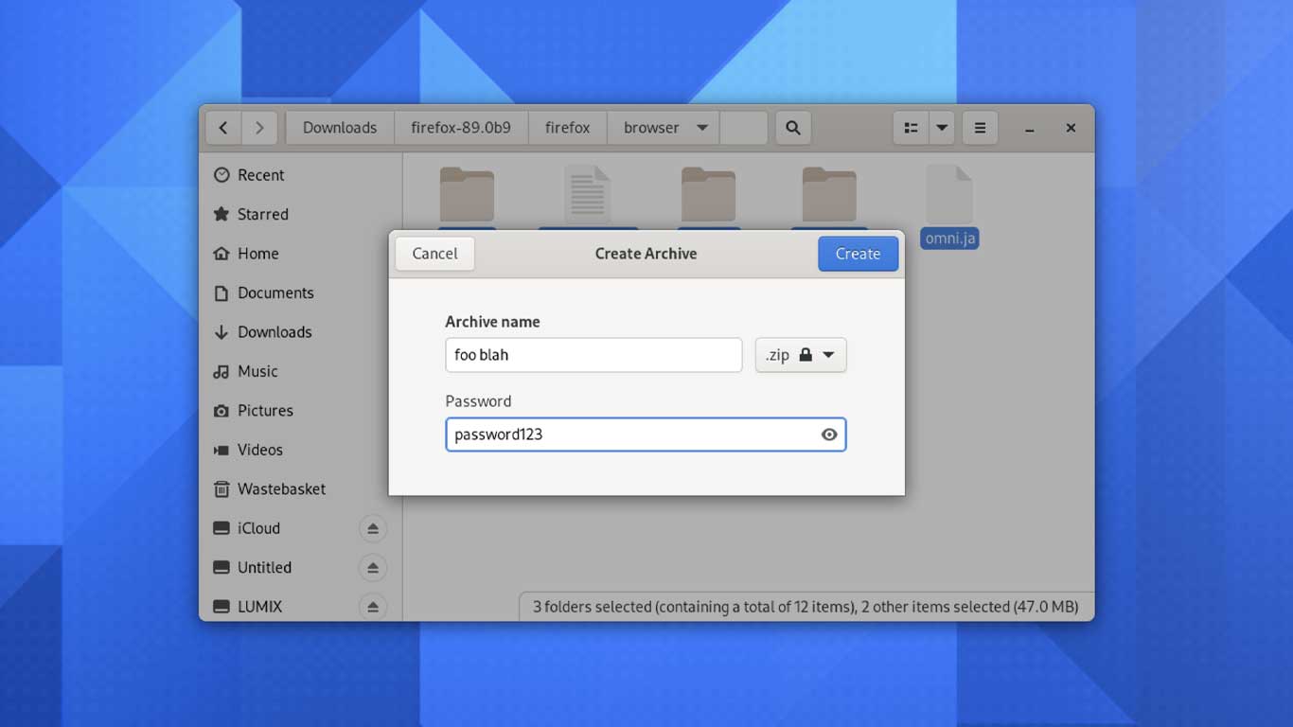
Task: Open Downloads in sidebar
Action: coord(301,332)
